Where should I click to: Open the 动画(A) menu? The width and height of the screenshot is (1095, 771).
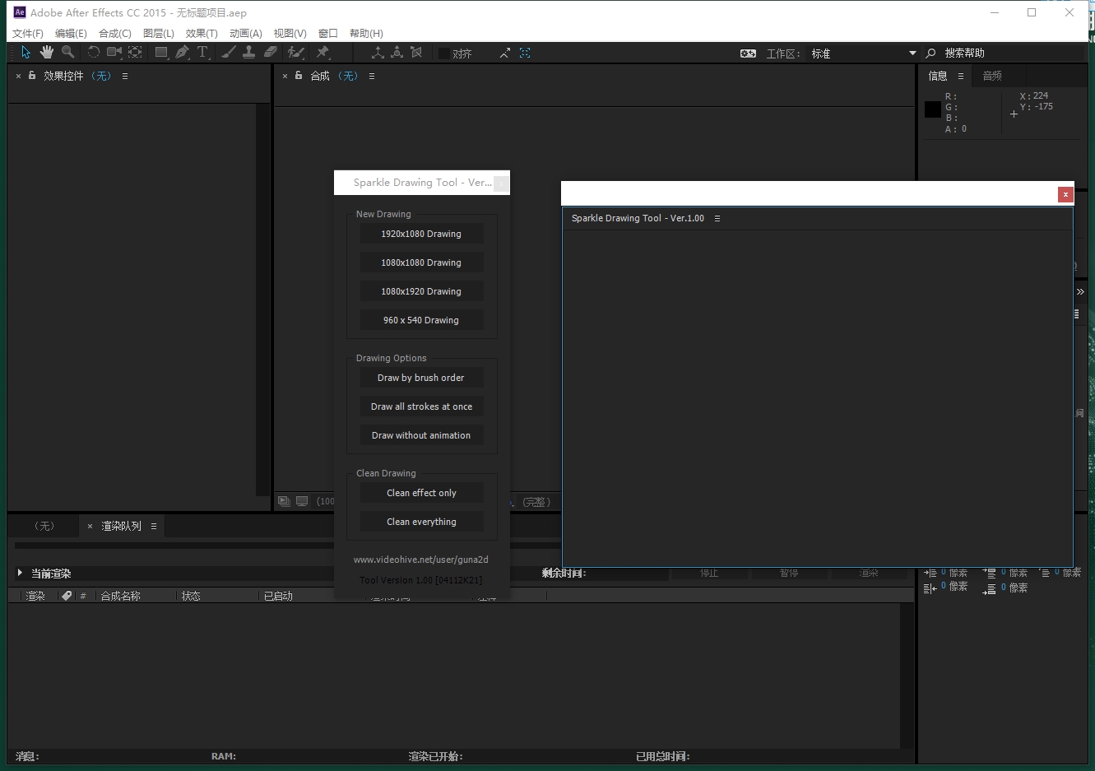click(x=246, y=34)
